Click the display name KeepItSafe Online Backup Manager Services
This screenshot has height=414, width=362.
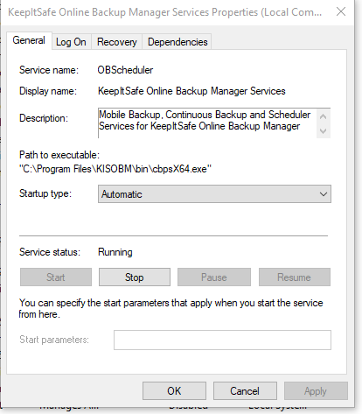point(191,91)
